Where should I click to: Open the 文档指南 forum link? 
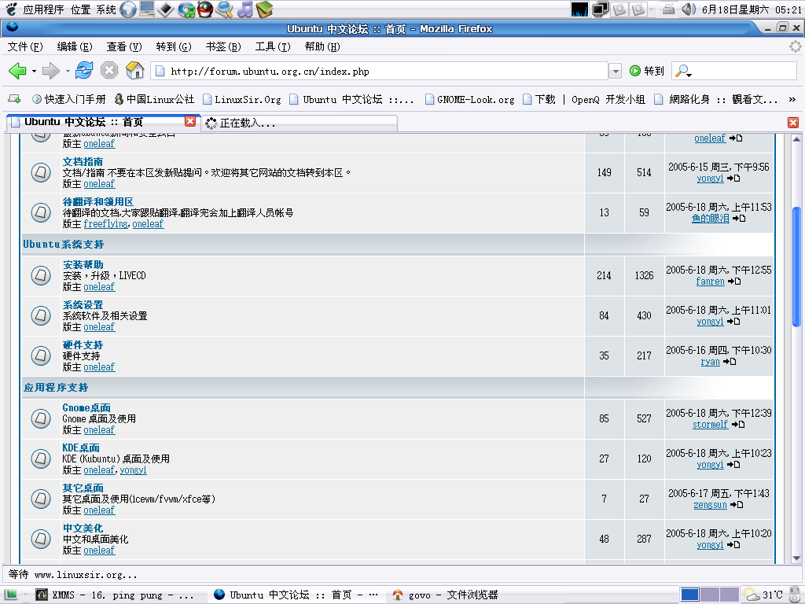[x=83, y=162]
